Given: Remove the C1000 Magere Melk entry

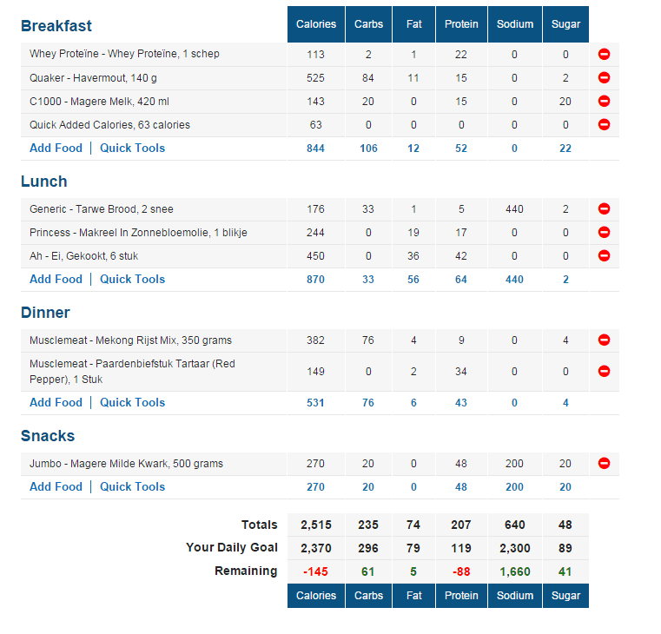Looking at the screenshot, I should (605, 101).
